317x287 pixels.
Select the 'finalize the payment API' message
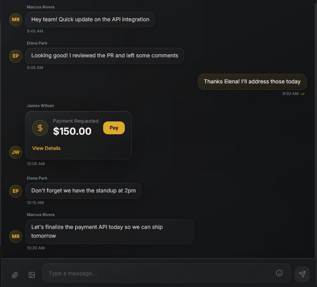[x=109, y=231]
